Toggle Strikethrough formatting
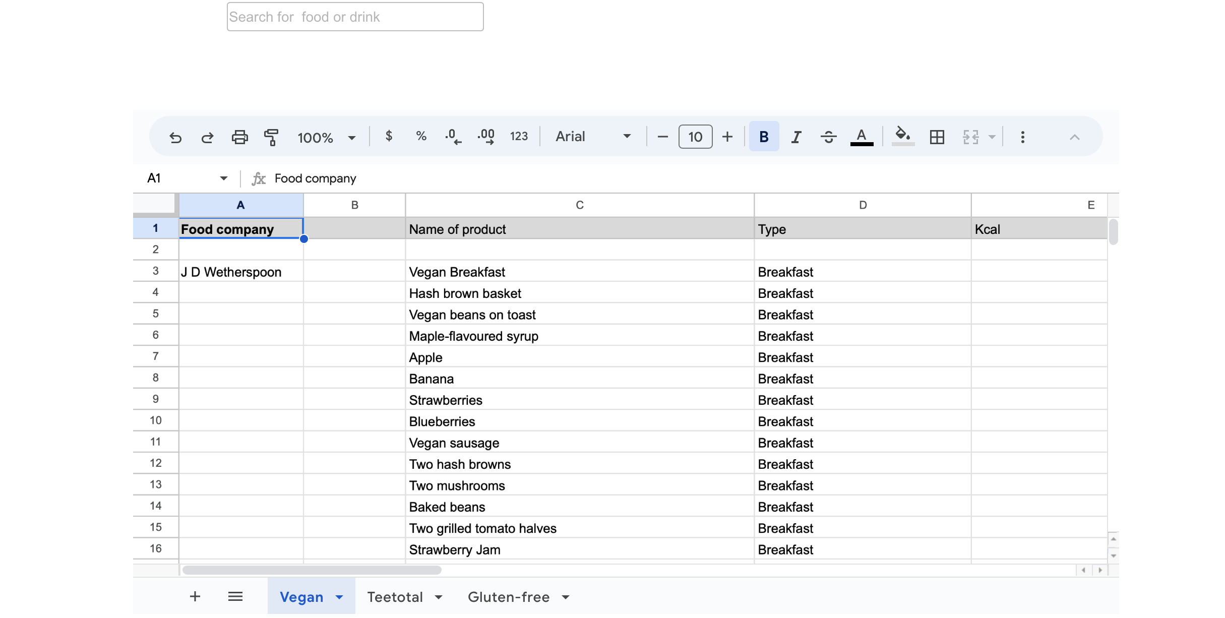The width and height of the screenshot is (1225, 618). pos(828,137)
